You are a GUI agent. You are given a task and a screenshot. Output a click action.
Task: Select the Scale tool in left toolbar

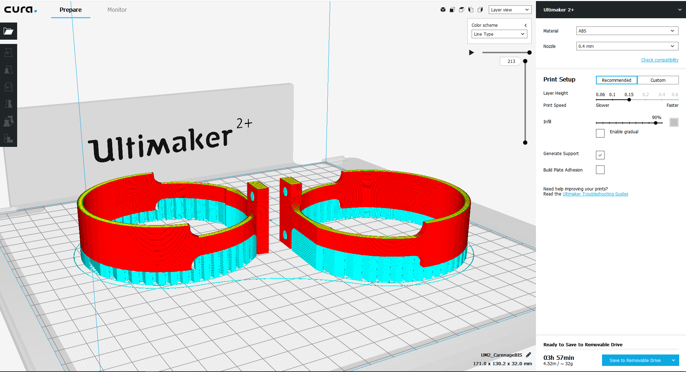coord(9,70)
